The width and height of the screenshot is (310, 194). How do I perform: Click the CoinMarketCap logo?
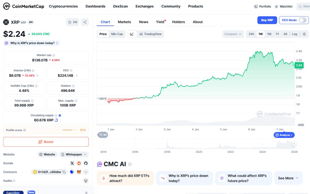coord(23,6)
